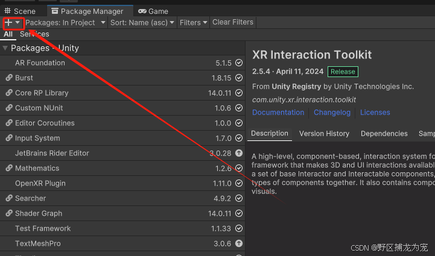Click version 5.1.5 of AR Foundation
This screenshot has height=256, width=435.
coord(223,63)
